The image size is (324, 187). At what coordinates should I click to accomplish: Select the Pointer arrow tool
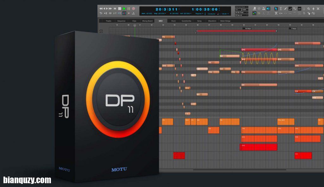[276, 9]
